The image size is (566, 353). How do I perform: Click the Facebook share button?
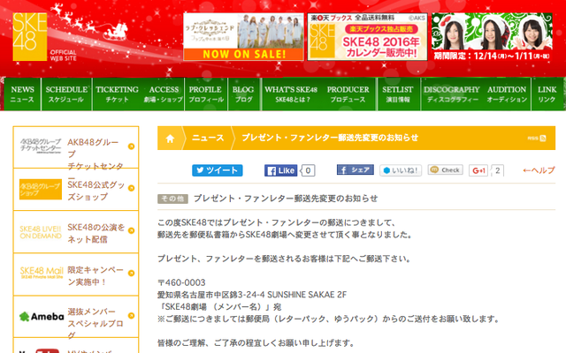356,169
